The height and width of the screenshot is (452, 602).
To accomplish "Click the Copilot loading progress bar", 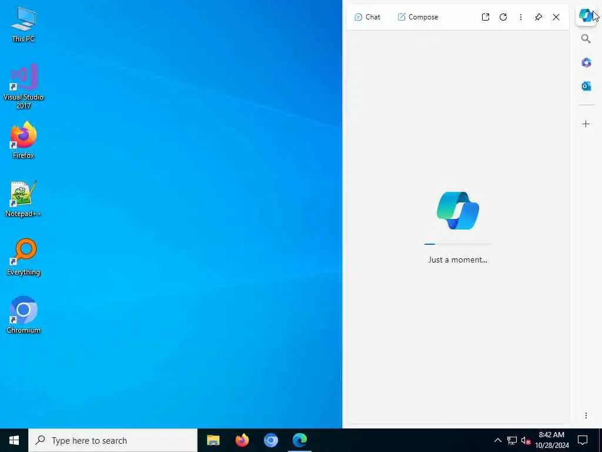I will pos(457,244).
